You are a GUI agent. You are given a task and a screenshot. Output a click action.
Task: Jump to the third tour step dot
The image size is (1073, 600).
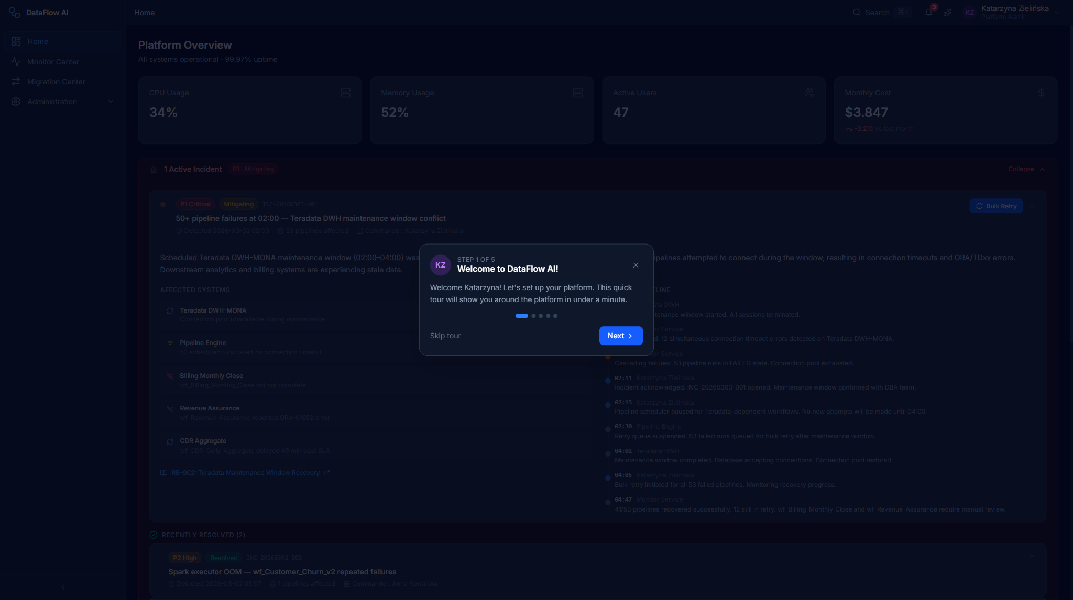[x=541, y=316]
